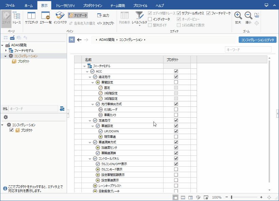279x201 pixels.
Task: Uncheck the フィーチャマーク checkbox
Action: click(209, 13)
